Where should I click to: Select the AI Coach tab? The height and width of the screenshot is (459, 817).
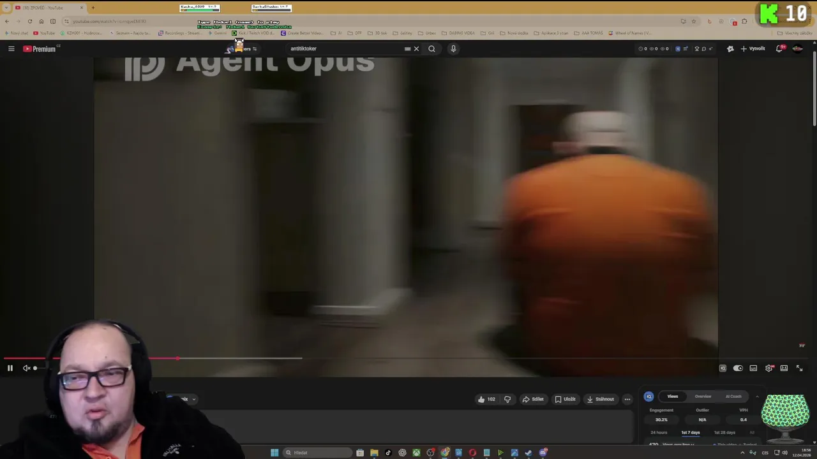pos(733,397)
